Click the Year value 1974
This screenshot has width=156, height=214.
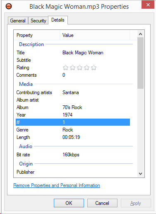pyautogui.click(x=67, y=115)
